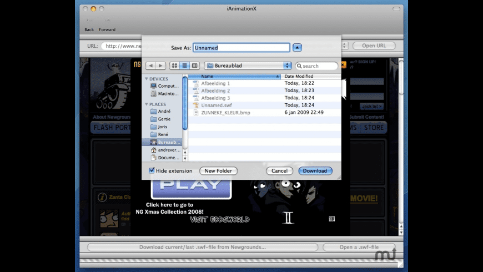The width and height of the screenshot is (483, 272).
Task: Cancel the save dialog
Action: click(x=279, y=171)
